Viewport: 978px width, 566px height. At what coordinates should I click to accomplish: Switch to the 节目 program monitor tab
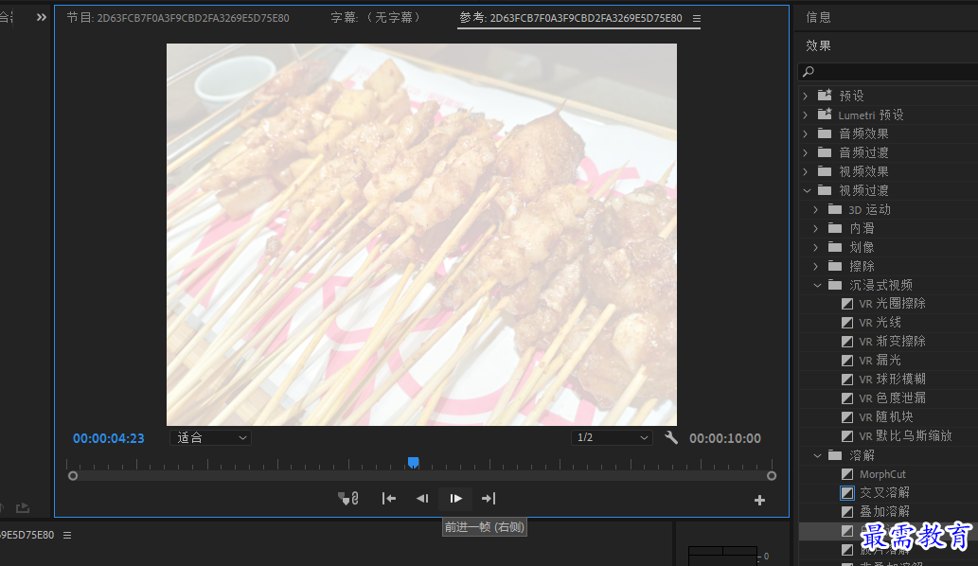click(178, 18)
